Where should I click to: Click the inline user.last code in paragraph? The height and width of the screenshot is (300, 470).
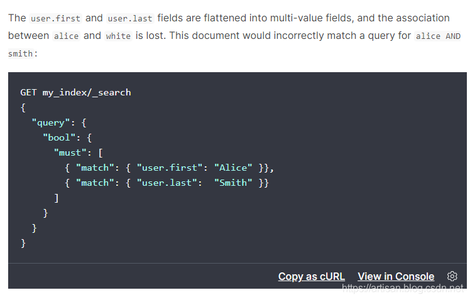(x=131, y=18)
